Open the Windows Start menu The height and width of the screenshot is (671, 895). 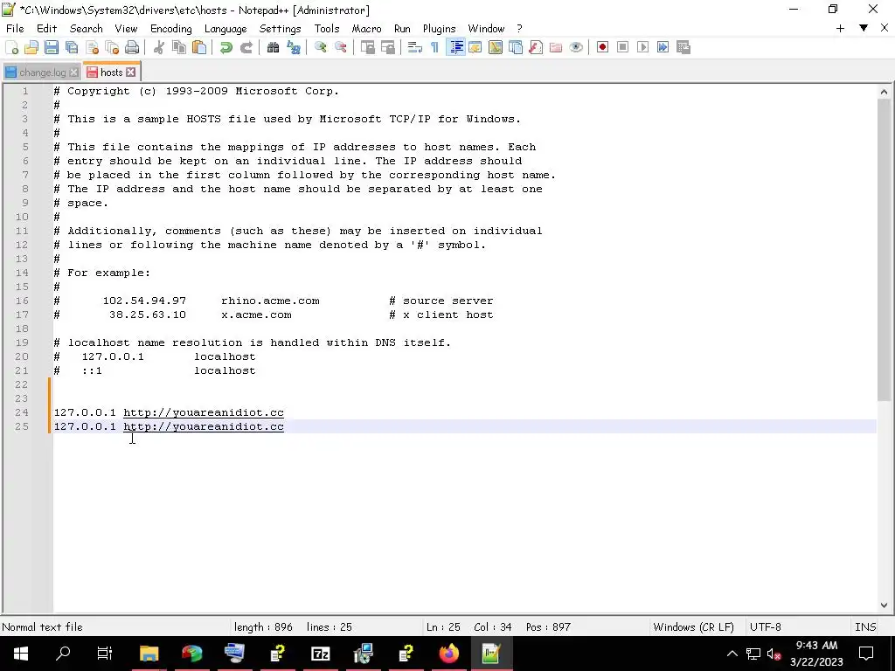(21, 654)
